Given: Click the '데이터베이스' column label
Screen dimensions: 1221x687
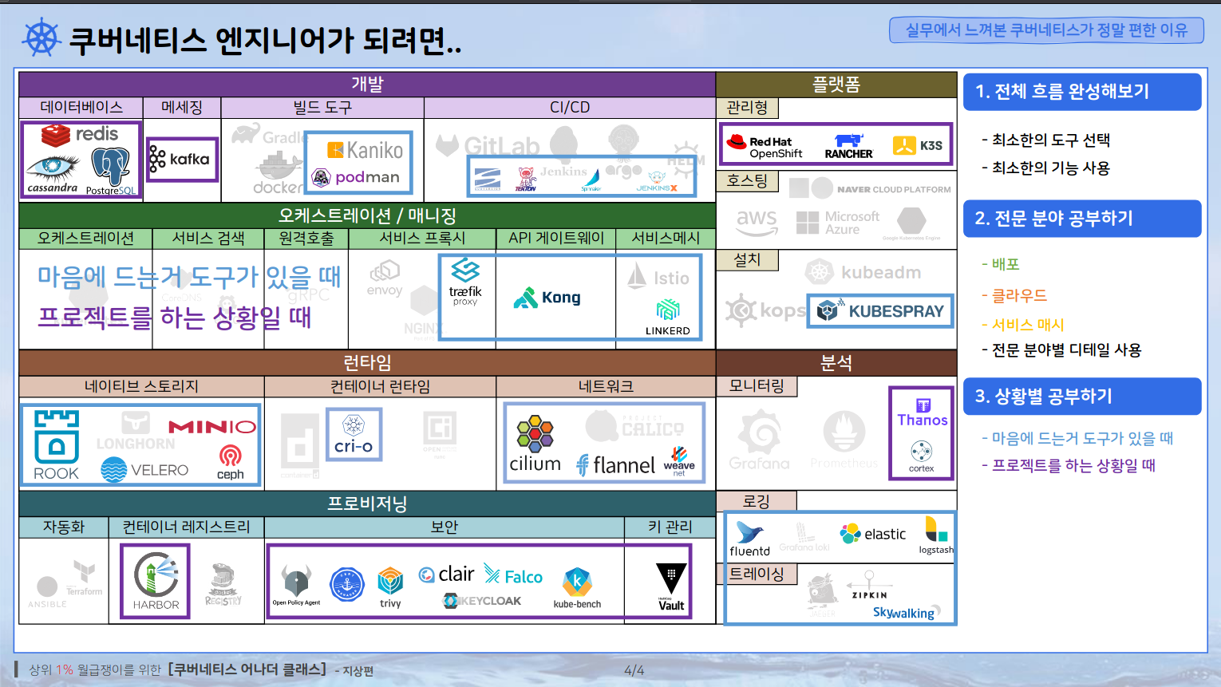Looking at the screenshot, I should point(81,108).
